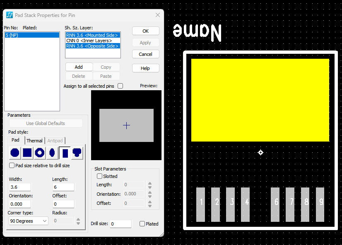
Task: Switch to the Pad tab
Action: click(15, 140)
